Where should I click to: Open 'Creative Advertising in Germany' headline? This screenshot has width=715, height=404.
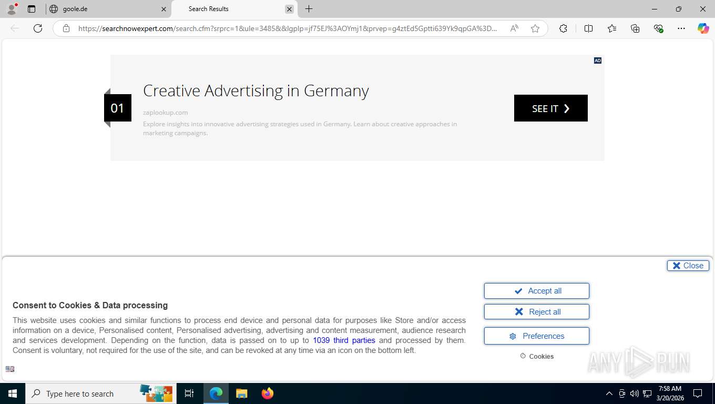click(x=256, y=90)
